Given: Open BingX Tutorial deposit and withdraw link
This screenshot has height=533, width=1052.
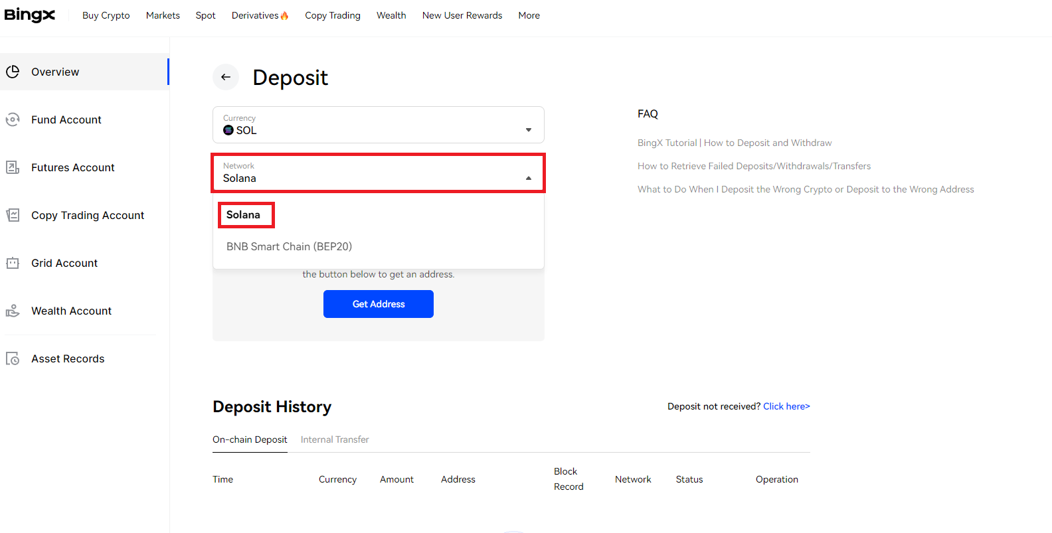Looking at the screenshot, I should pyautogui.click(x=735, y=143).
